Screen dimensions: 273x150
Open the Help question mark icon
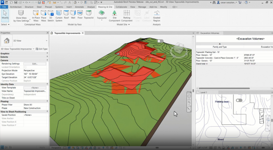tap(246, 2)
